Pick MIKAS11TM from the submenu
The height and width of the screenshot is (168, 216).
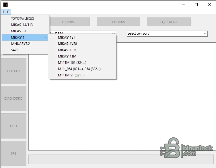(82, 56)
